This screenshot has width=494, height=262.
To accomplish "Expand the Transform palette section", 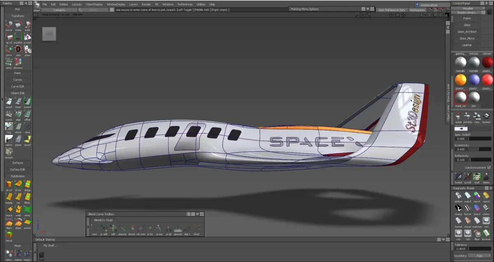I will [18, 16].
